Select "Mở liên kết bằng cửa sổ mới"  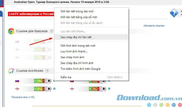pos(92,17)
